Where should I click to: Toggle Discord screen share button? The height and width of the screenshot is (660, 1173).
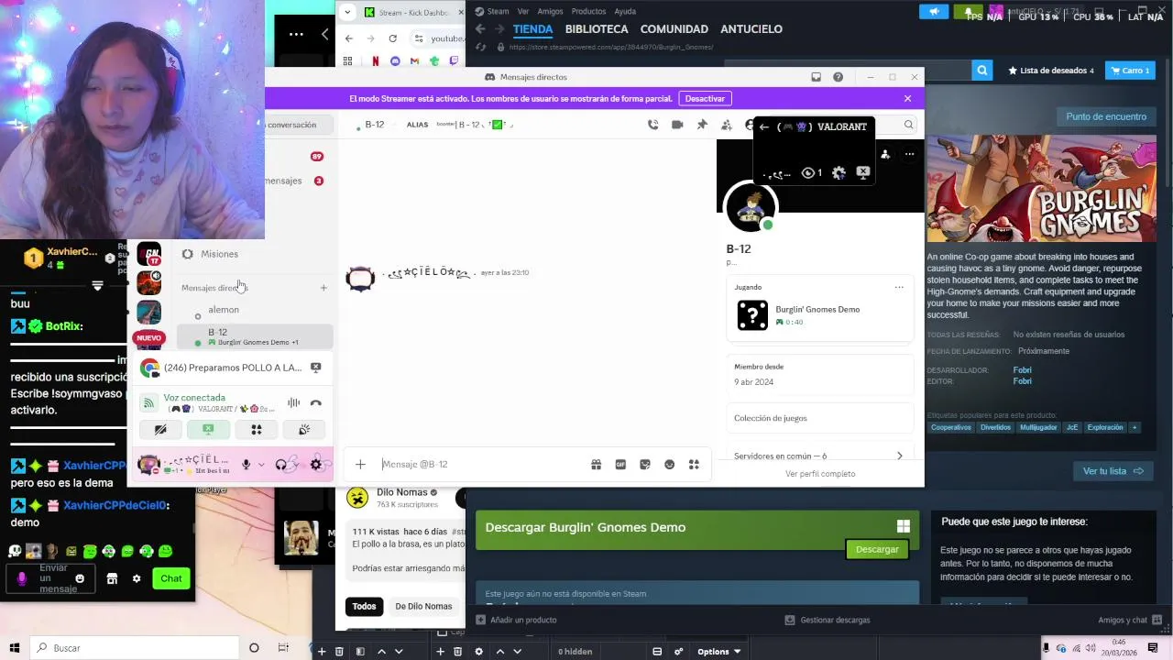[x=208, y=429]
